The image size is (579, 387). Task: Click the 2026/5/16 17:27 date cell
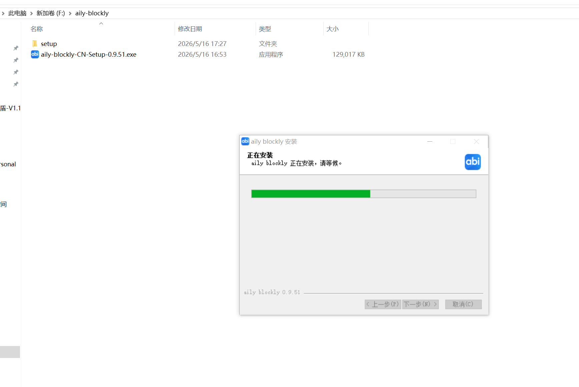pos(202,44)
